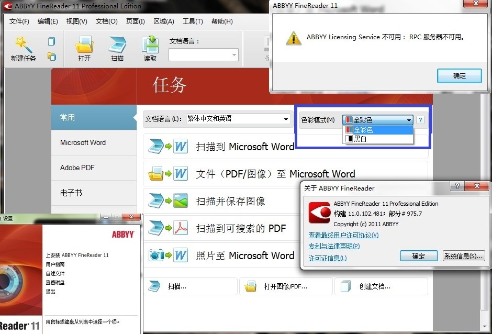
Task: Select the 常用 task category tab
Action: (x=94, y=117)
